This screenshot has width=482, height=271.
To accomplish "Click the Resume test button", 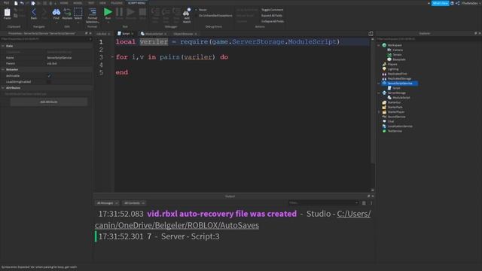I will 130,12.
